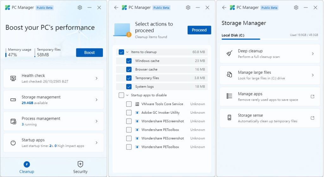Open Process management via its chevron
Screen dimensions: 324x177
click(97, 121)
